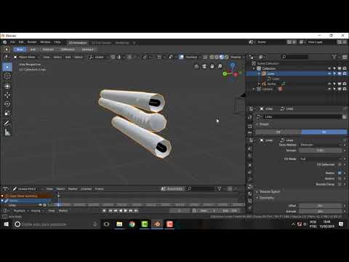Click the blue Z axis on navigation gizmo
This screenshot has width=349, height=262.
(x=233, y=65)
